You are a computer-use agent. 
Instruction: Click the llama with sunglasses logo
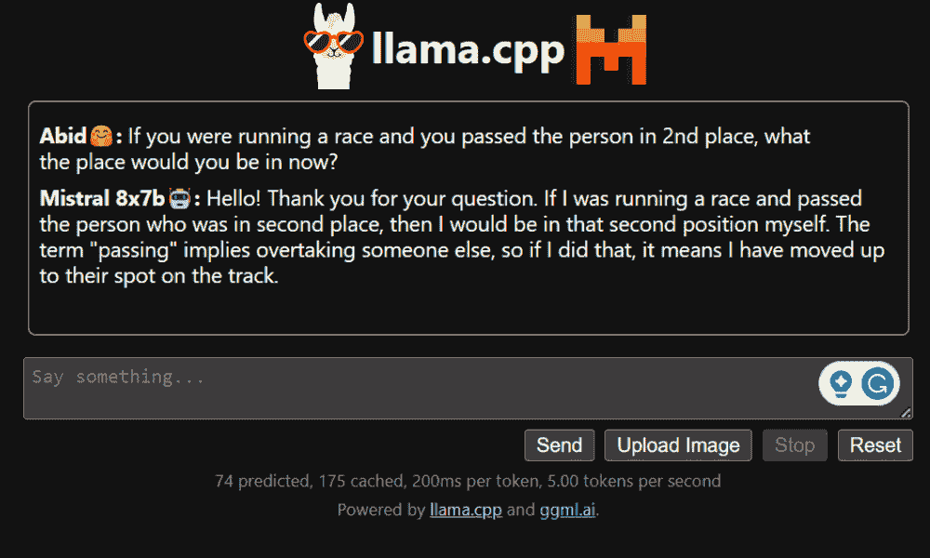333,46
